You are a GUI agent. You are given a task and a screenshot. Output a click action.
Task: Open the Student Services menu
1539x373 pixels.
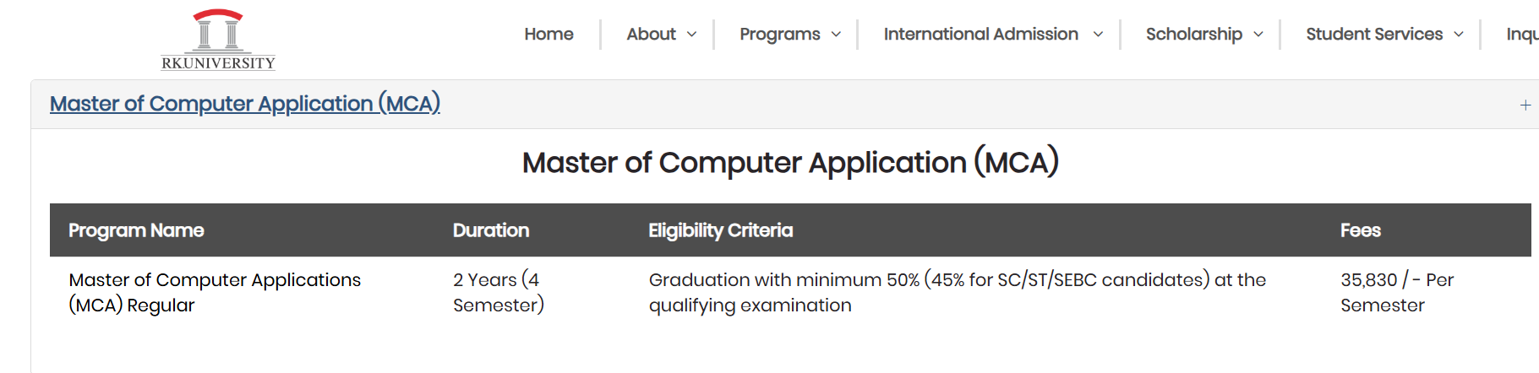tap(1374, 34)
